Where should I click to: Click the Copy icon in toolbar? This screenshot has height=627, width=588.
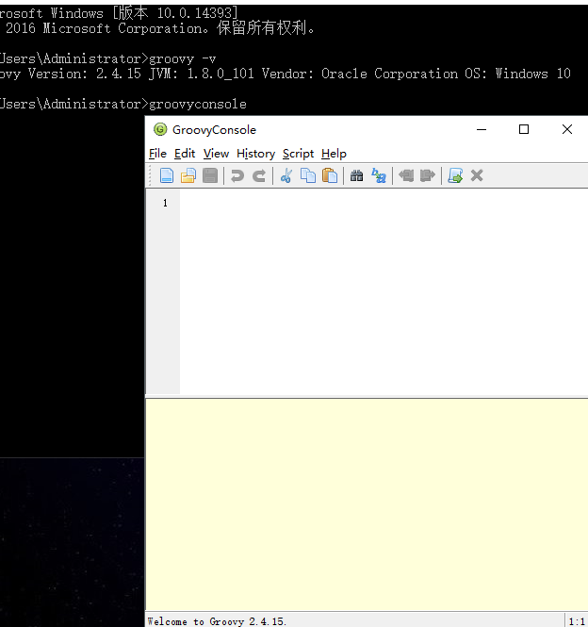[x=308, y=175]
